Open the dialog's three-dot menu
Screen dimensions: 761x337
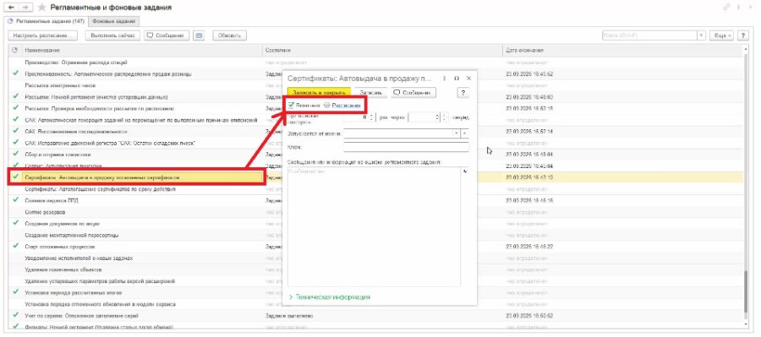pyautogui.click(x=445, y=78)
